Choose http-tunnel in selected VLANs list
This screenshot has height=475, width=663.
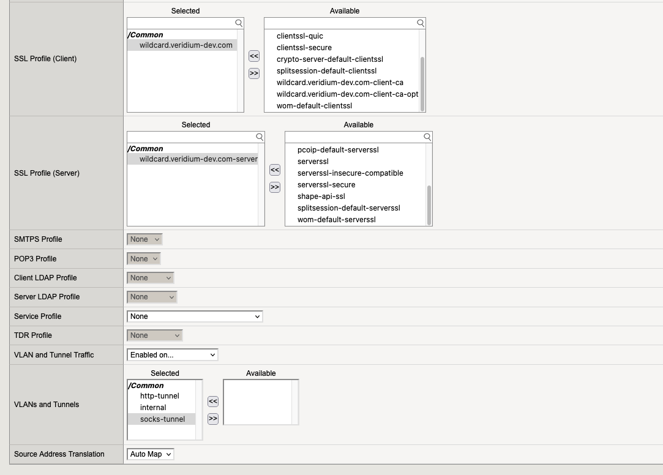tap(160, 396)
